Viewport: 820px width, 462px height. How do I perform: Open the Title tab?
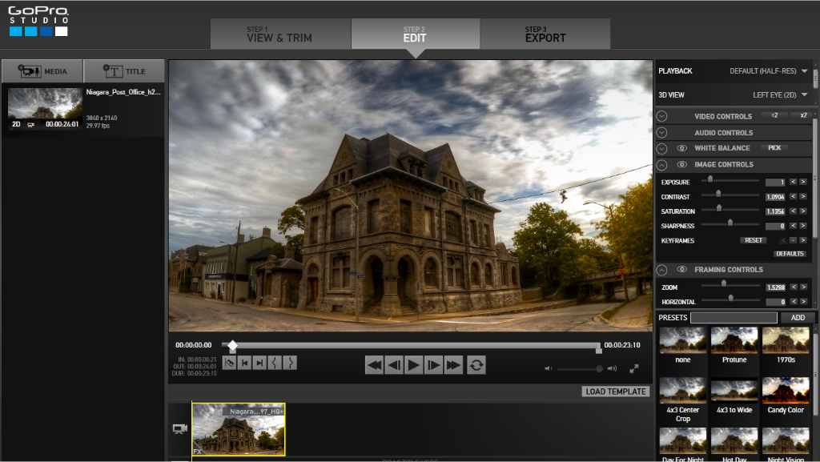click(124, 71)
